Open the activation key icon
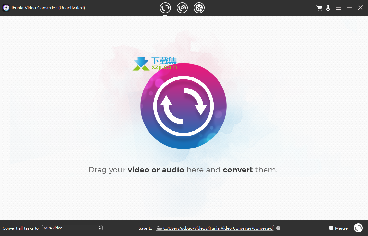The height and width of the screenshot is (236, 368). click(328, 8)
